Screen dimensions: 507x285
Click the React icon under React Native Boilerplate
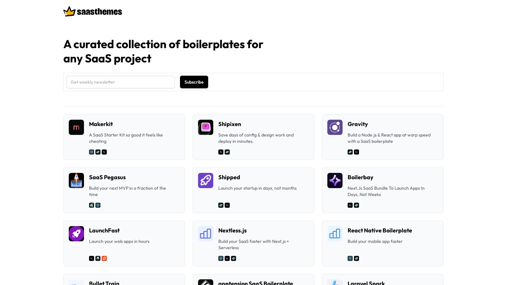350,258
